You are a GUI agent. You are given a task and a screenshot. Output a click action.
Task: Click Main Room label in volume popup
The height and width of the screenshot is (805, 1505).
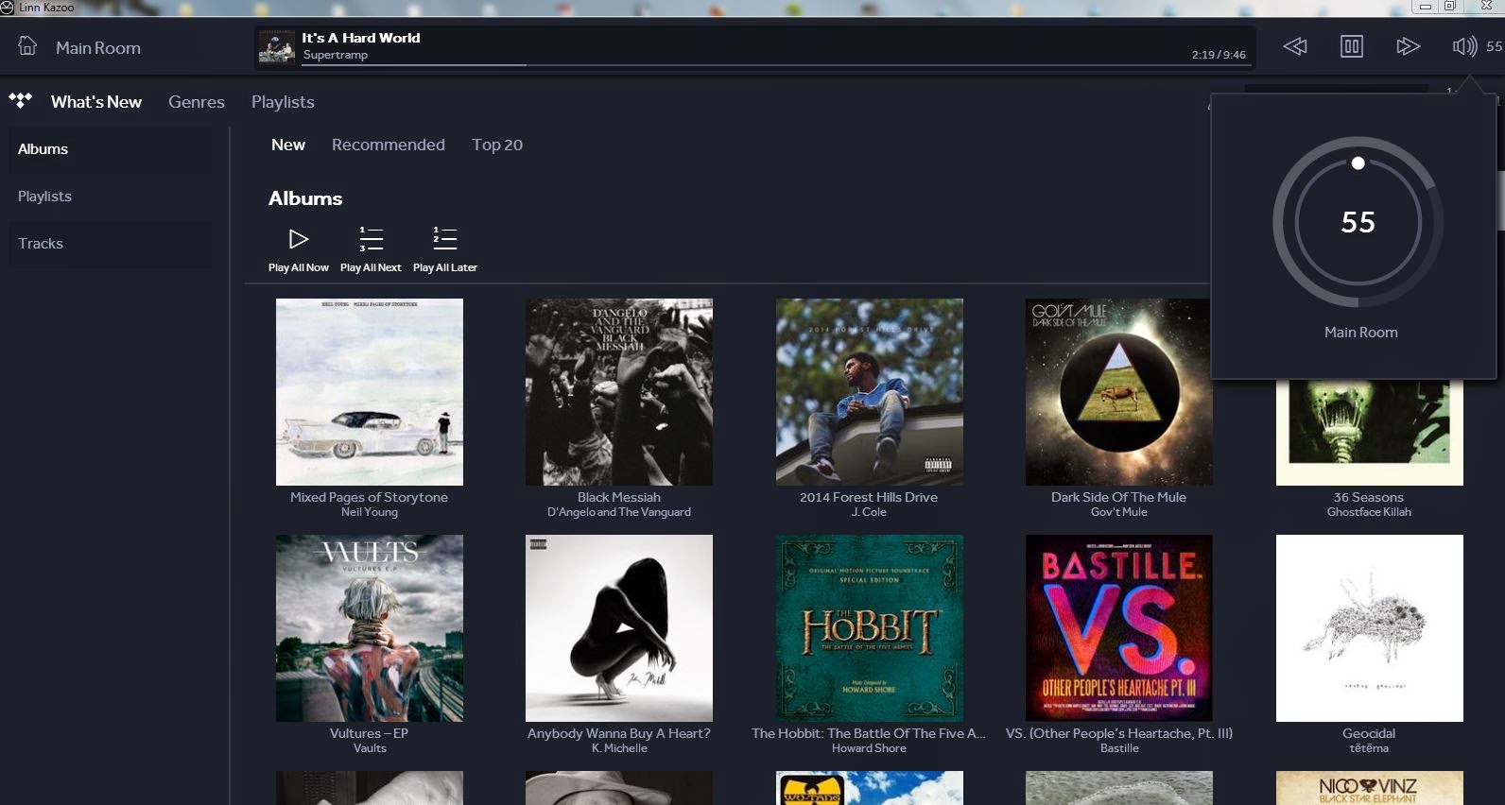pyautogui.click(x=1360, y=333)
